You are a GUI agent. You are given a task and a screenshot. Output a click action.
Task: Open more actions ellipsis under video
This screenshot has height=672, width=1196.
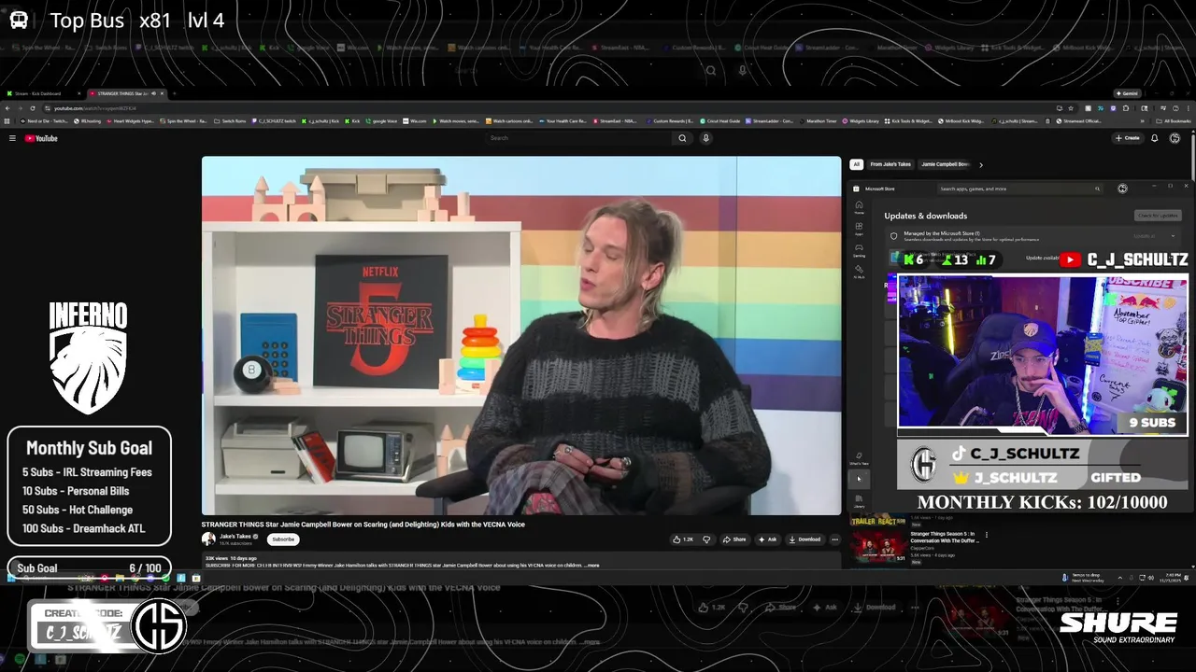tap(834, 539)
